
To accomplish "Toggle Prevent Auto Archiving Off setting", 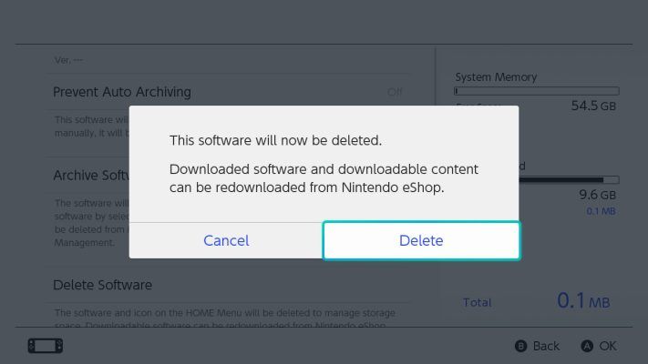I will click(x=395, y=92).
